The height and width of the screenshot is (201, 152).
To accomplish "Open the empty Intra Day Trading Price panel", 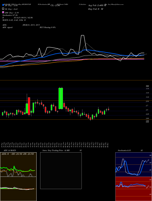I will click(x=61, y=171).
